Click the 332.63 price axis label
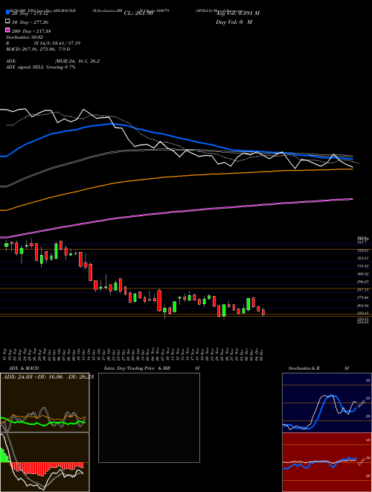The width and height of the screenshot is (372, 492). click(x=362, y=250)
